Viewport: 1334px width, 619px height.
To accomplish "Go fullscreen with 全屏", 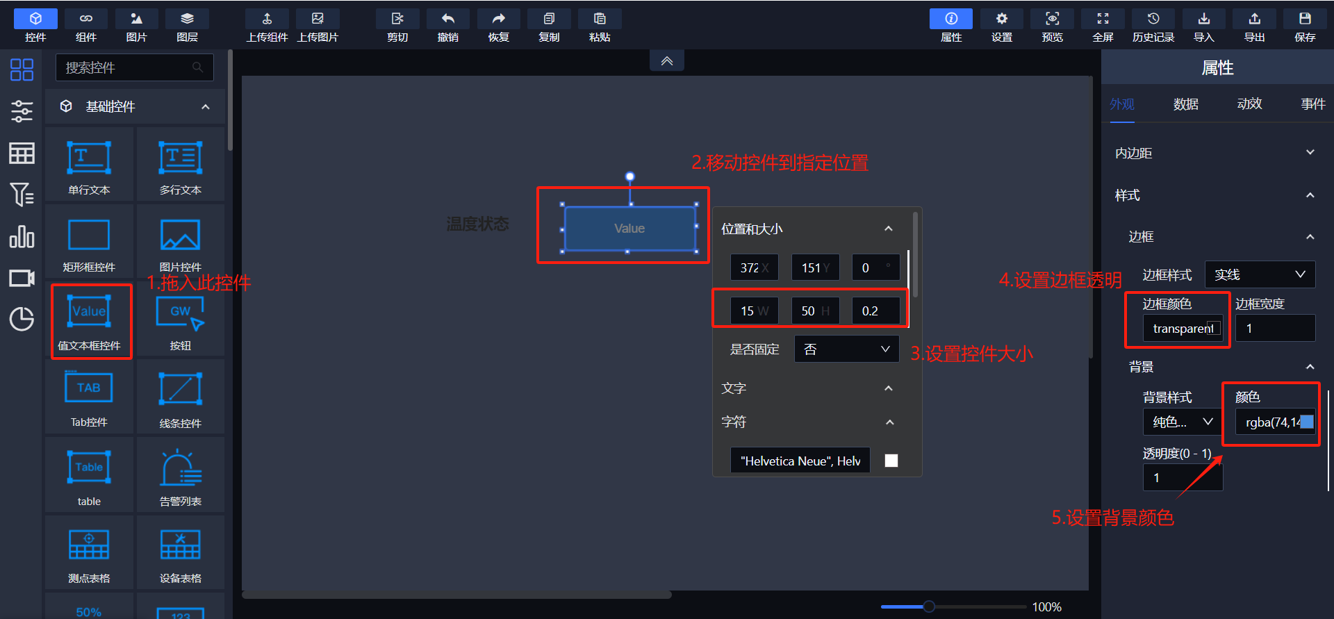I will [x=1103, y=26].
